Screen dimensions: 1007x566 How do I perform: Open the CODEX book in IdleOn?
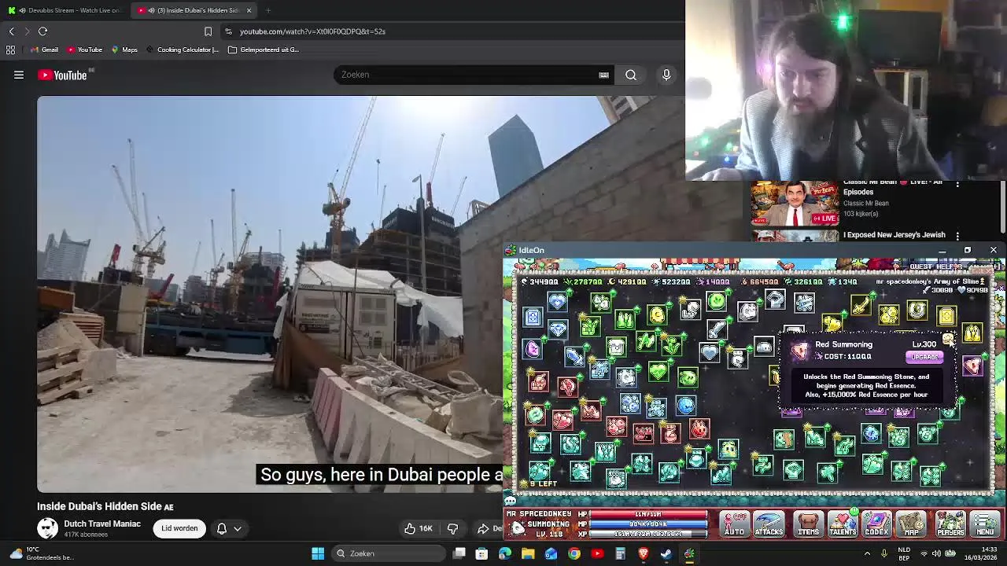coord(876,524)
